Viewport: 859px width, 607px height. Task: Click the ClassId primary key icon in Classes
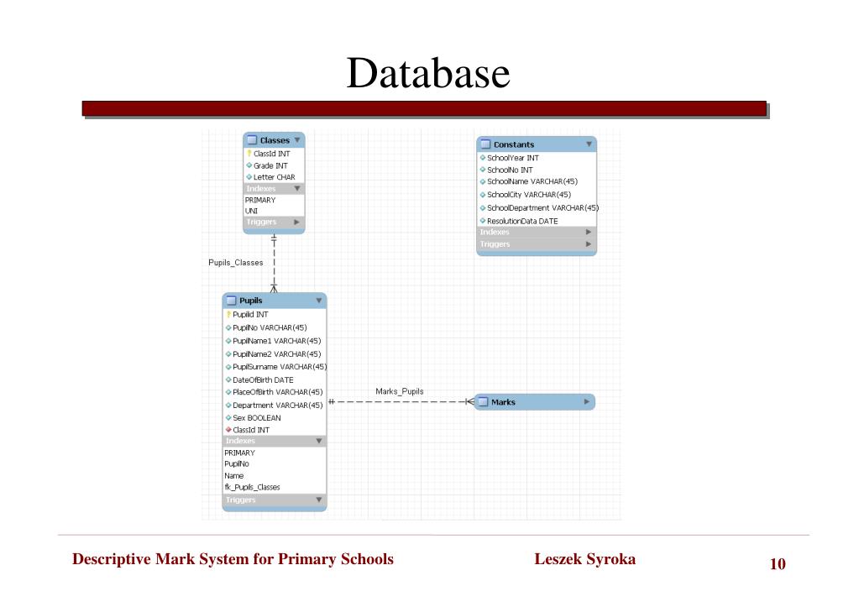tap(249, 154)
